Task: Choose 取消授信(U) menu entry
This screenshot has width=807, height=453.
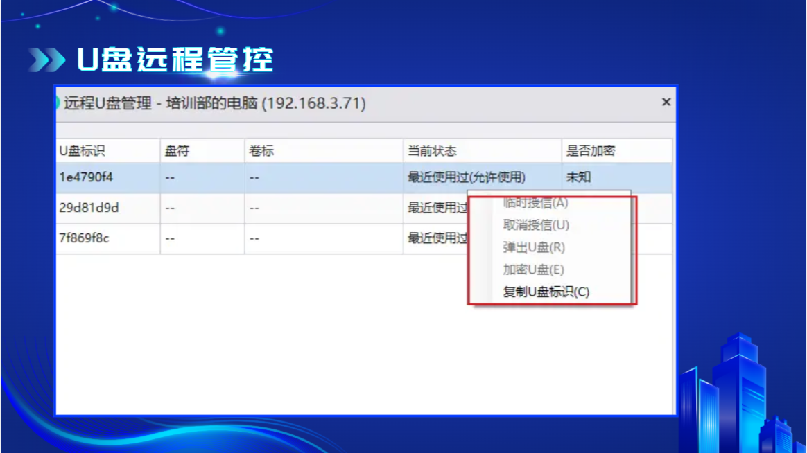Action: [x=536, y=225]
